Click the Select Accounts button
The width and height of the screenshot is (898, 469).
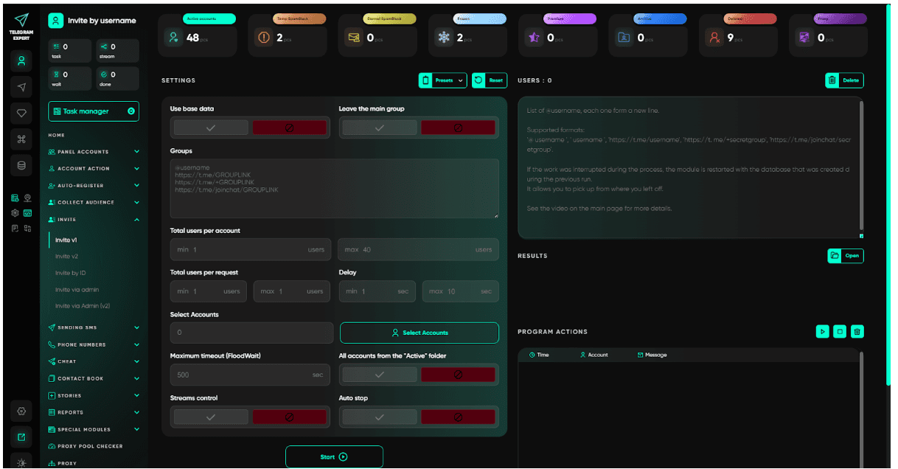coord(418,333)
